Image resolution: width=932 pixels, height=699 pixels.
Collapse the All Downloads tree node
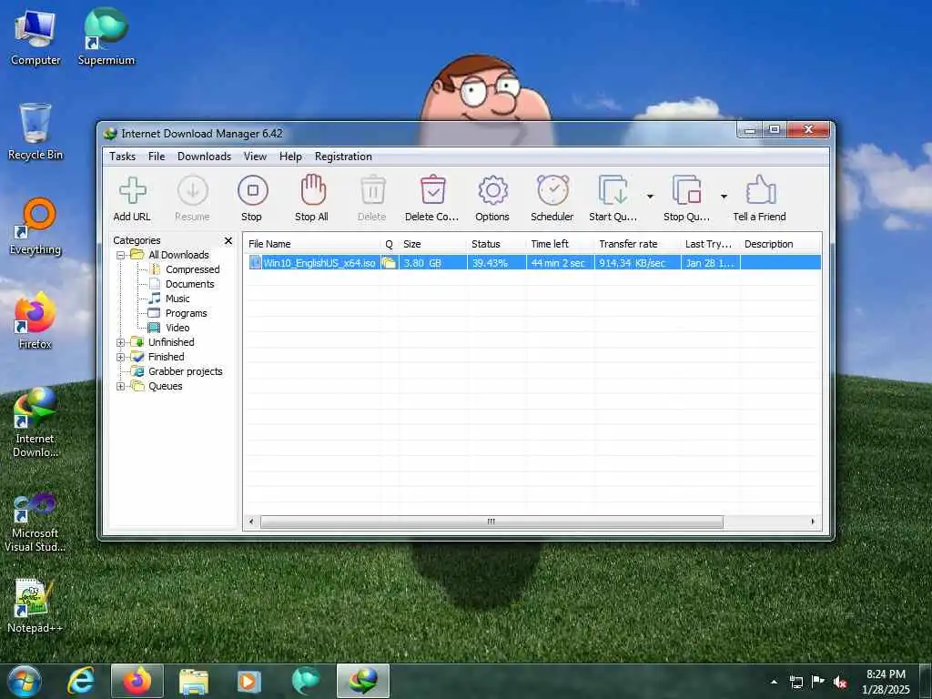pos(121,255)
